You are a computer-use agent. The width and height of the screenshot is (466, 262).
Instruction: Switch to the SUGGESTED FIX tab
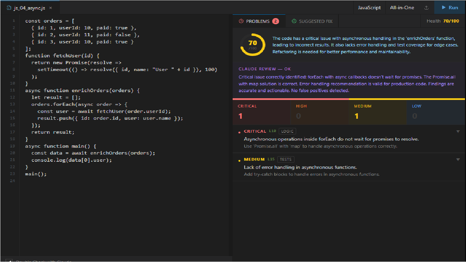(312, 21)
